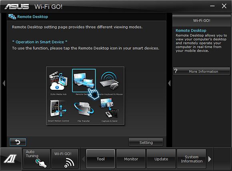Click the Setting button
The height and width of the screenshot is (171, 232).
click(x=146, y=142)
